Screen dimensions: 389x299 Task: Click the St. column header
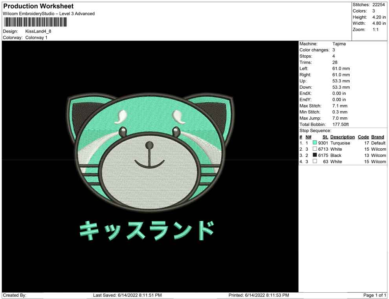[325, 137]
